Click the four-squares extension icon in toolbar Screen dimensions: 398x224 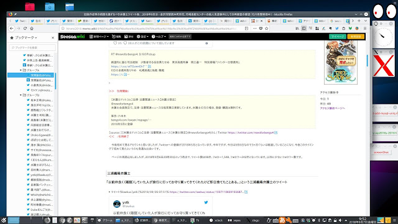(x=317, y=29)
